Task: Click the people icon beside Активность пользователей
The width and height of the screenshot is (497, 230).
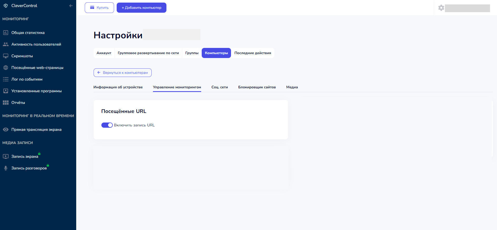Action: click(6, 44)
